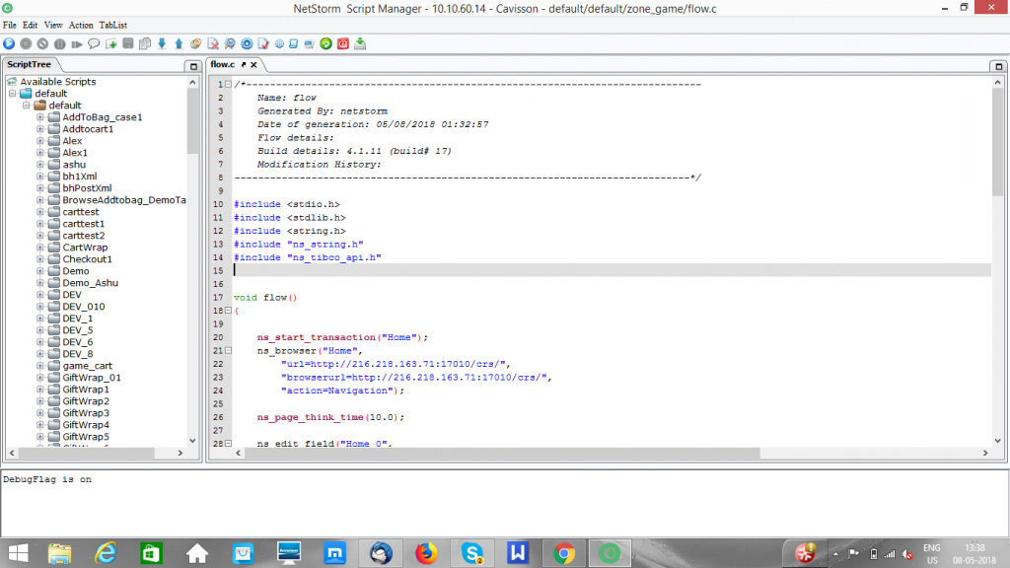This screenshot has height=568, width=1010.
Task: Click the blue gear settings icon
Action: [247, 43]
